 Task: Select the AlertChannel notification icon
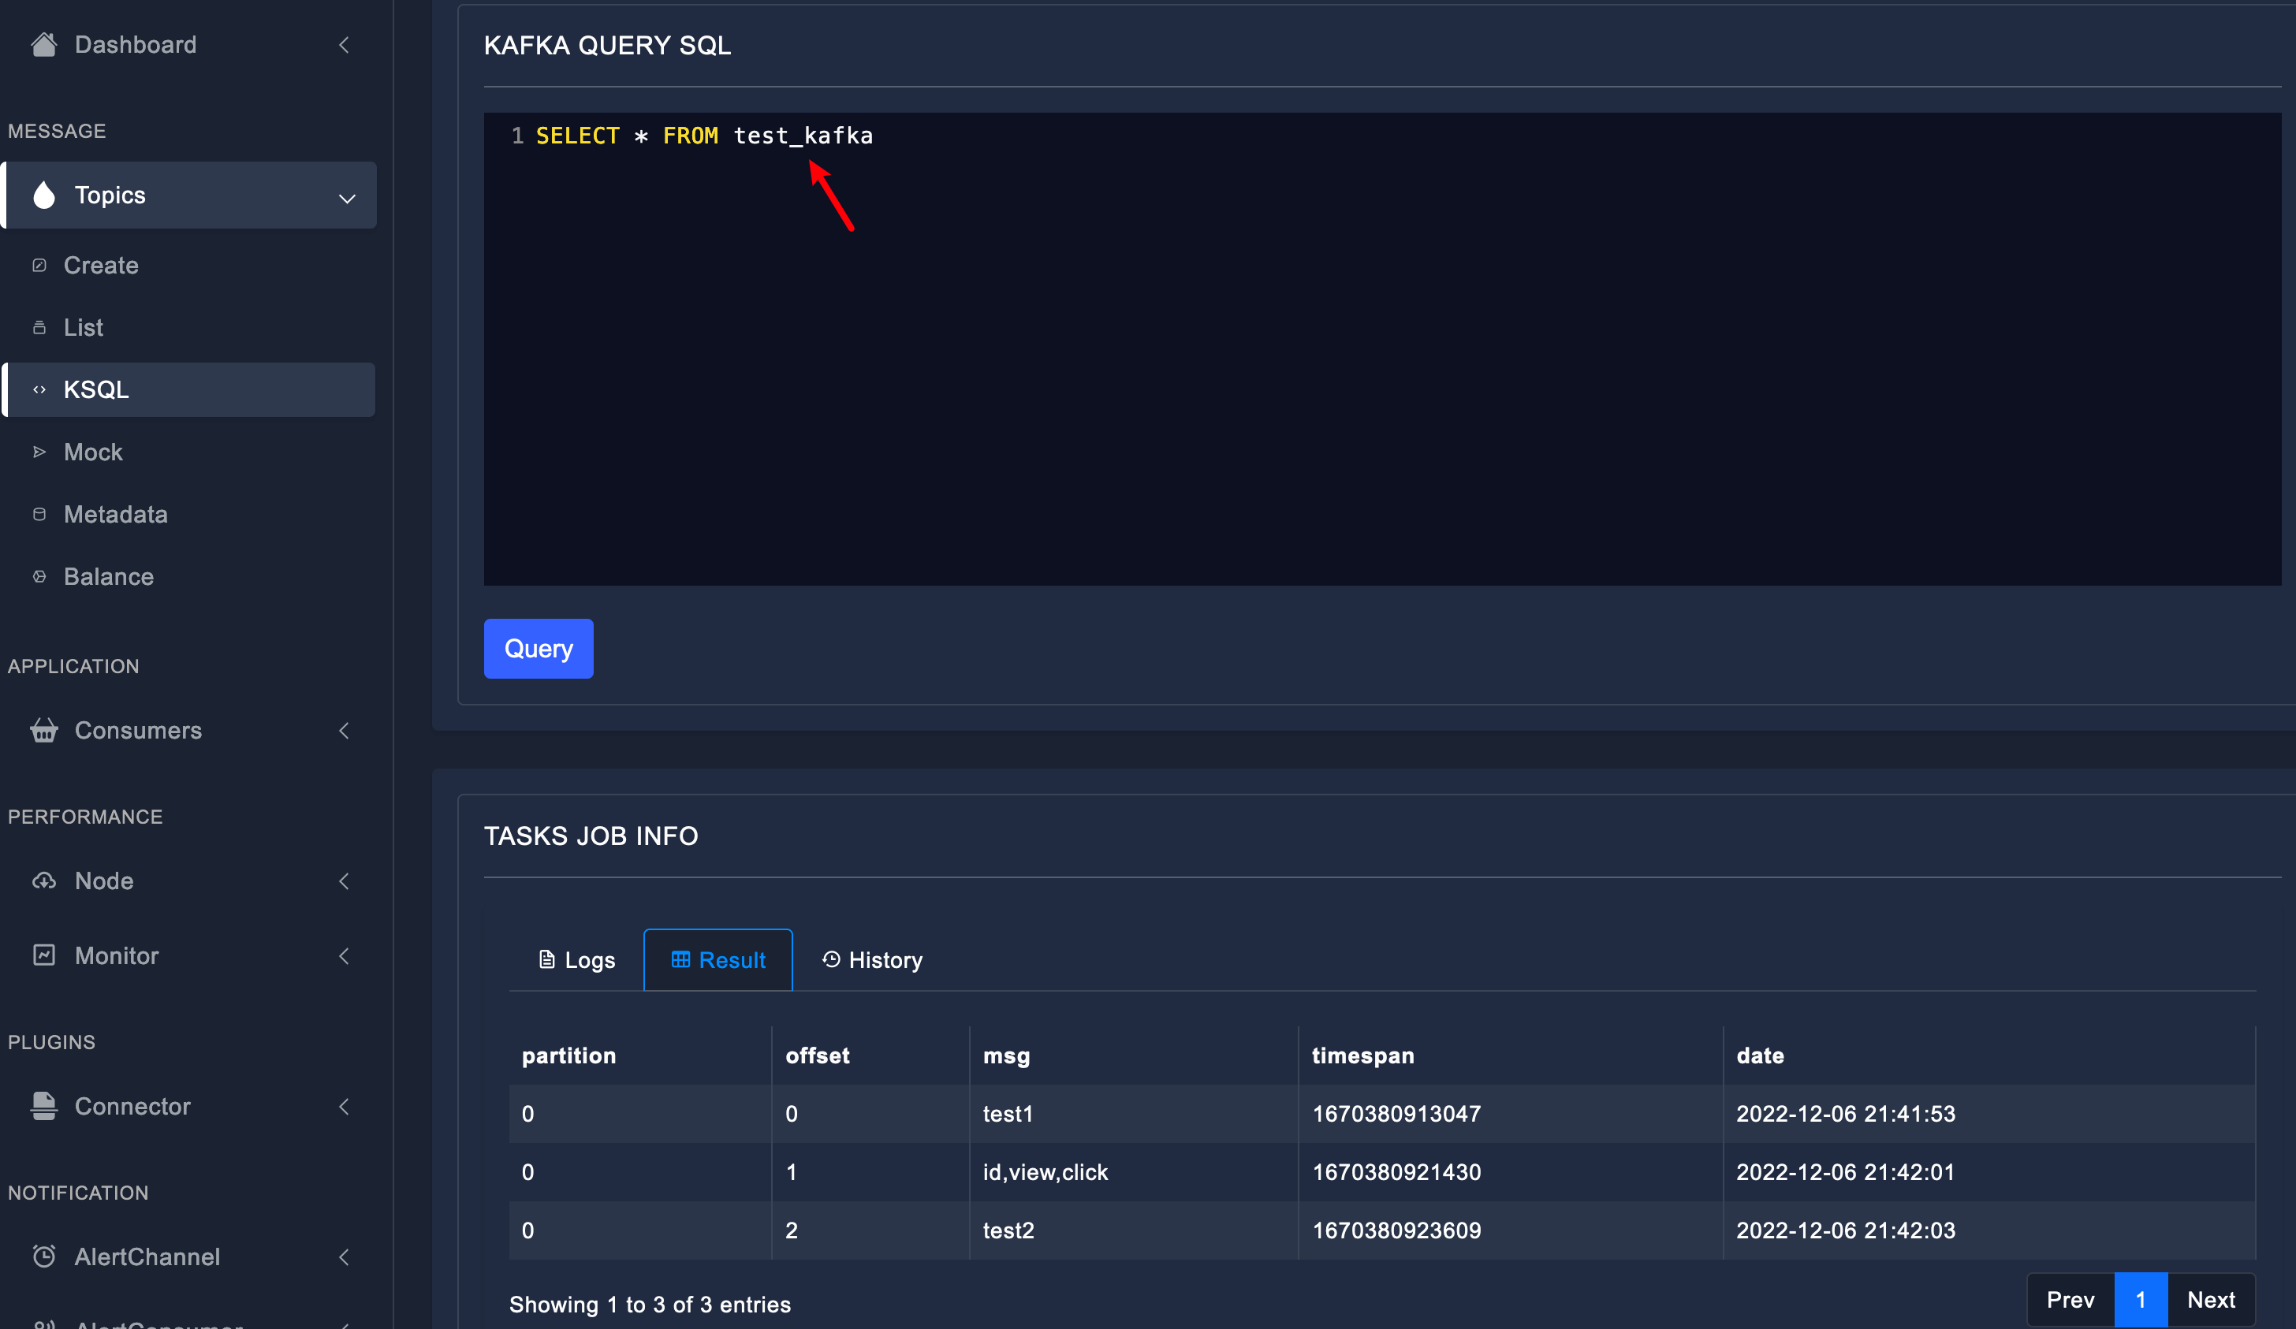[x=44, y=1256]
